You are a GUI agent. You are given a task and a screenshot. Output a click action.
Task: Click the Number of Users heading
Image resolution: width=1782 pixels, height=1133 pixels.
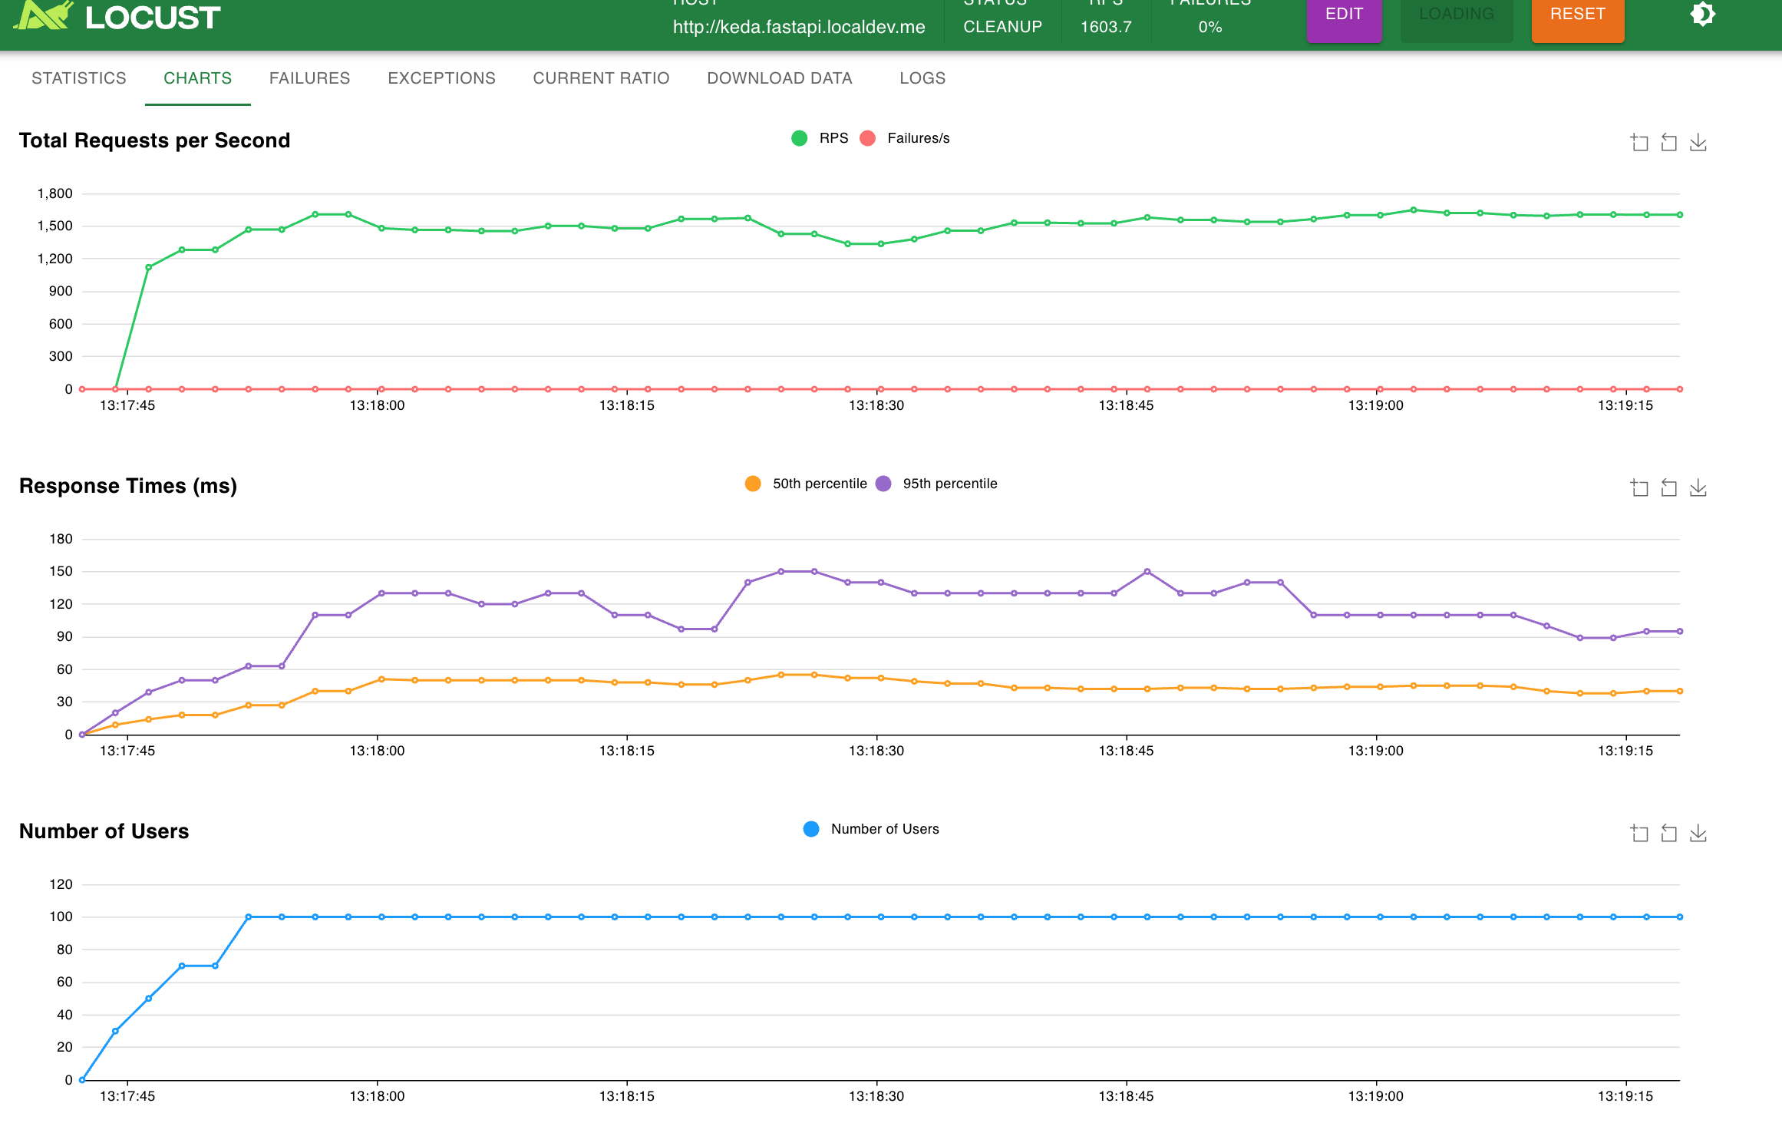(x=104, y=831)
